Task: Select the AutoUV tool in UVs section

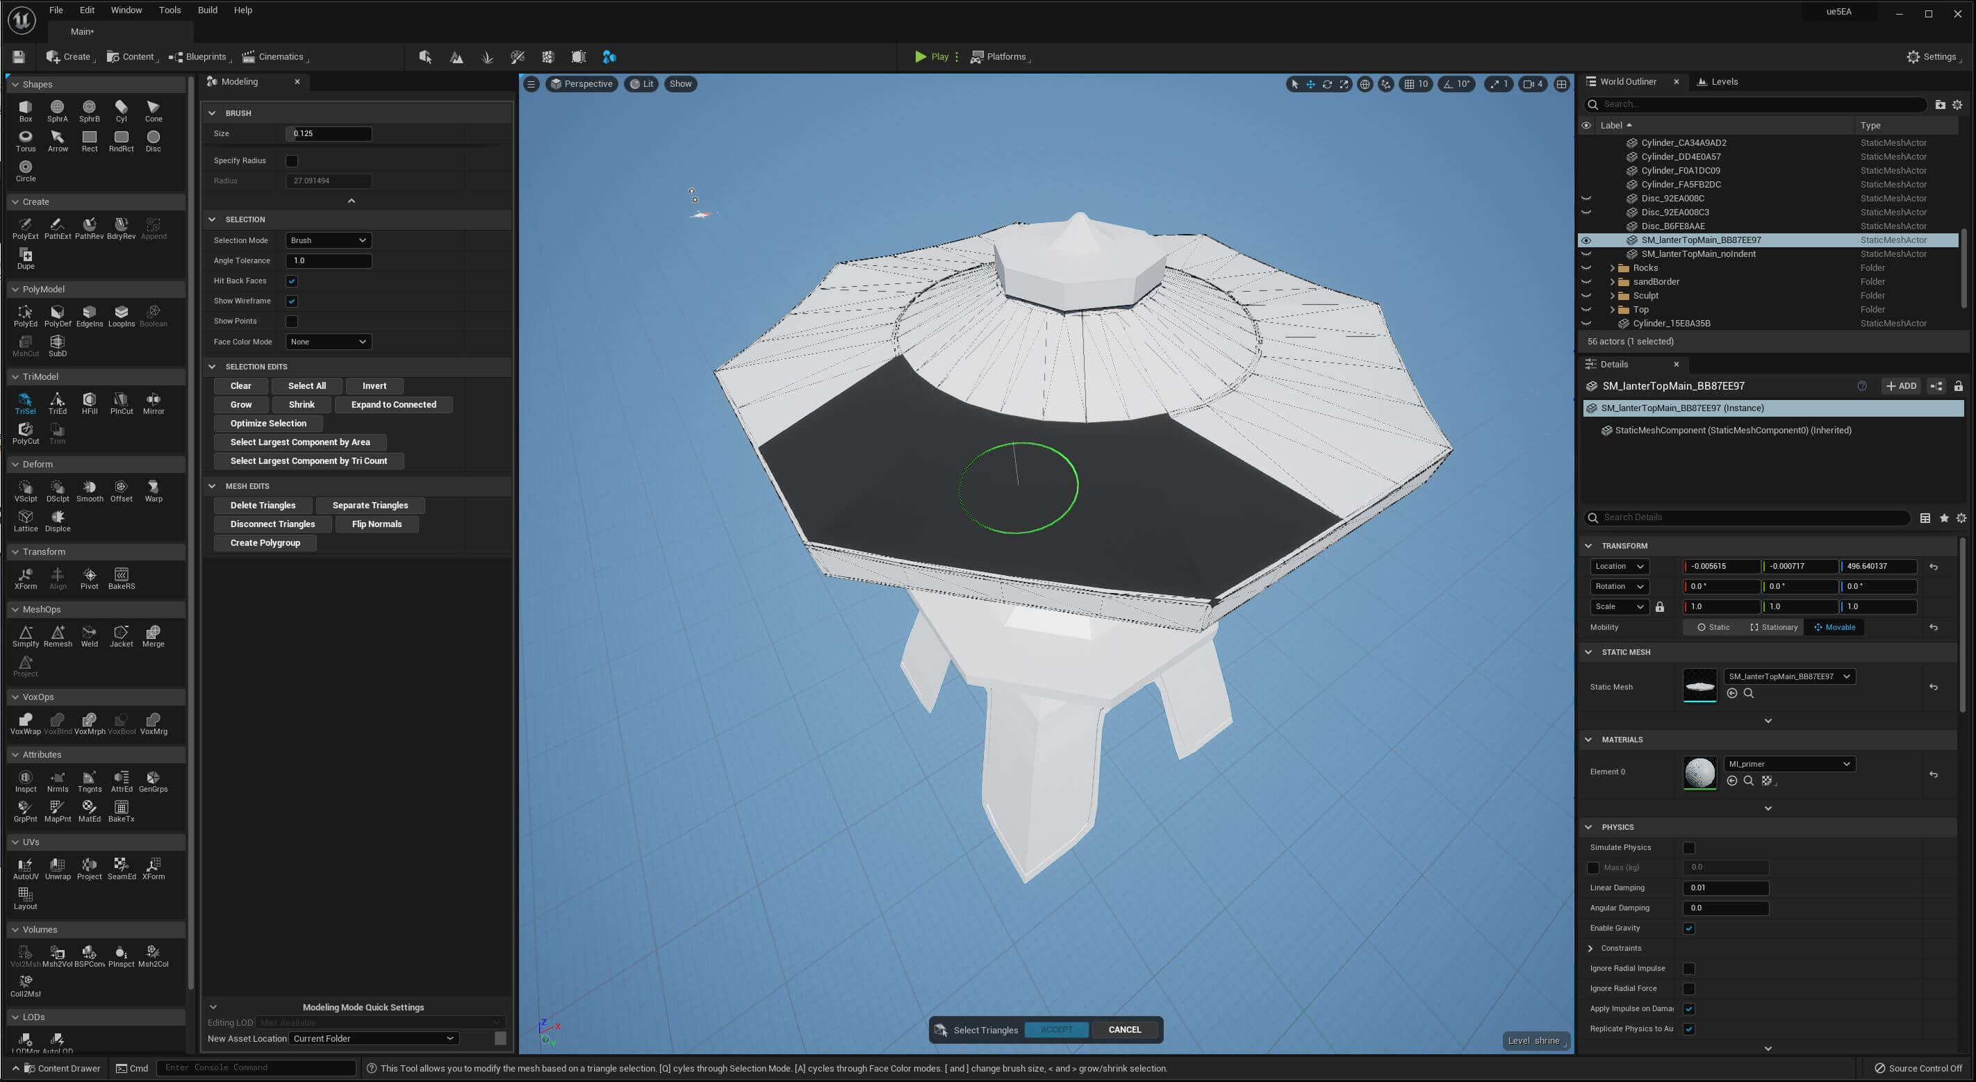Action: click(x=25, y=865)
